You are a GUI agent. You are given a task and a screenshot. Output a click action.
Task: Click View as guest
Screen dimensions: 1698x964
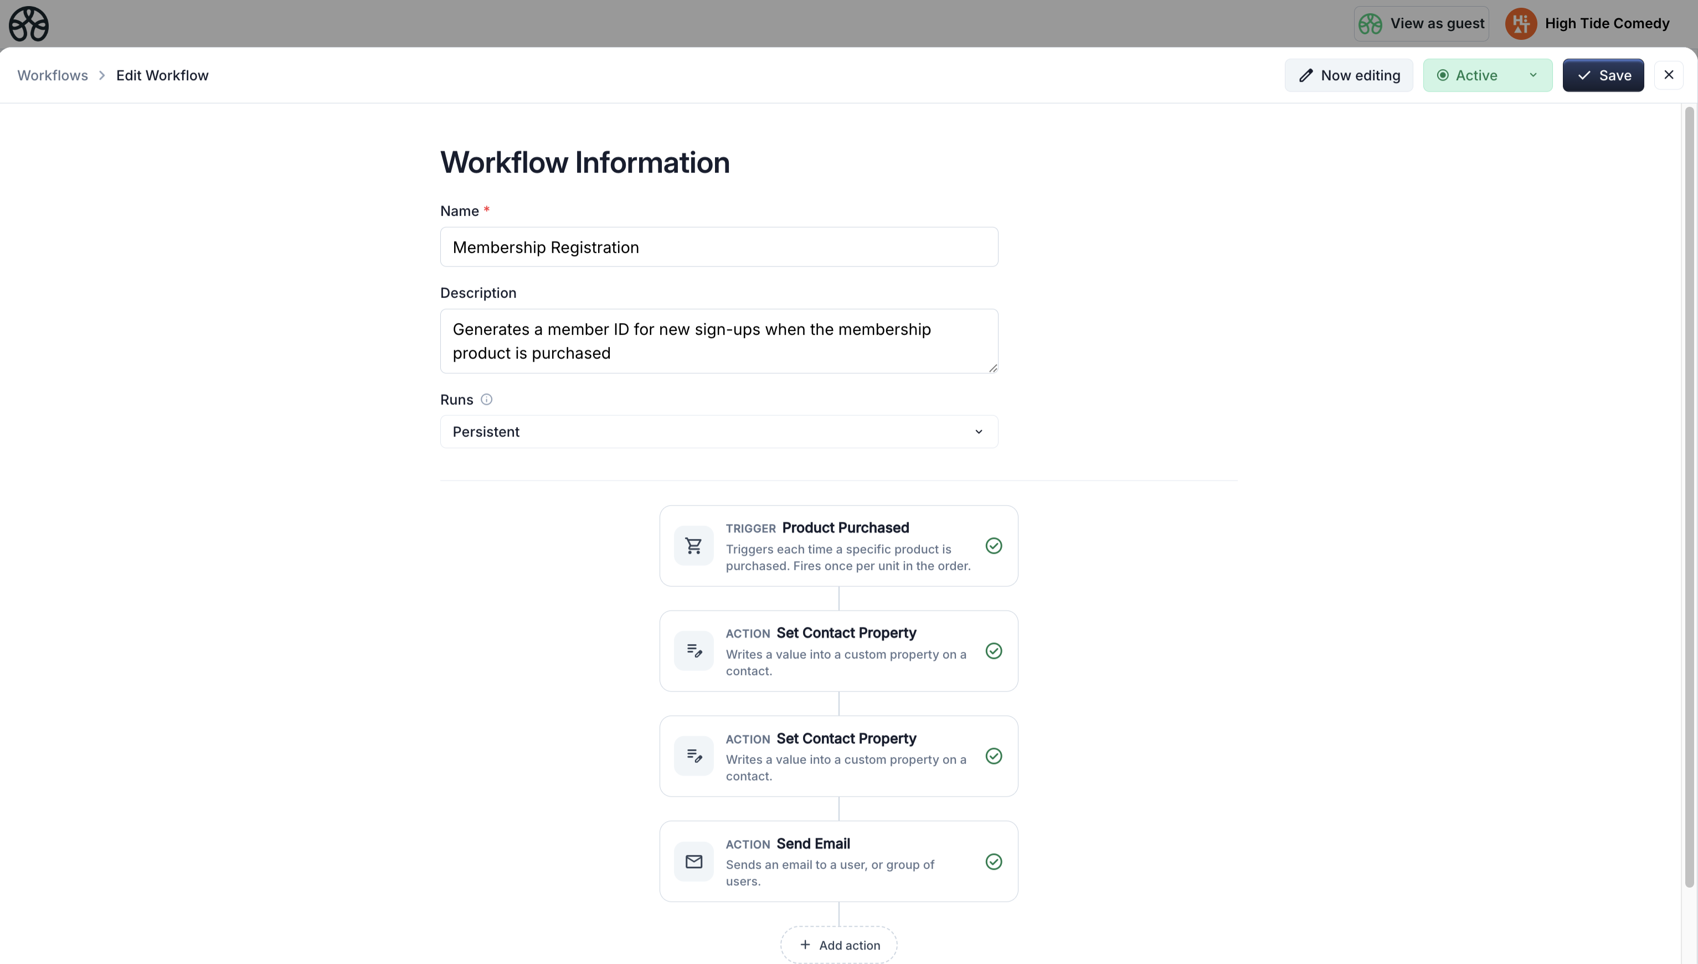[1422, 23]
